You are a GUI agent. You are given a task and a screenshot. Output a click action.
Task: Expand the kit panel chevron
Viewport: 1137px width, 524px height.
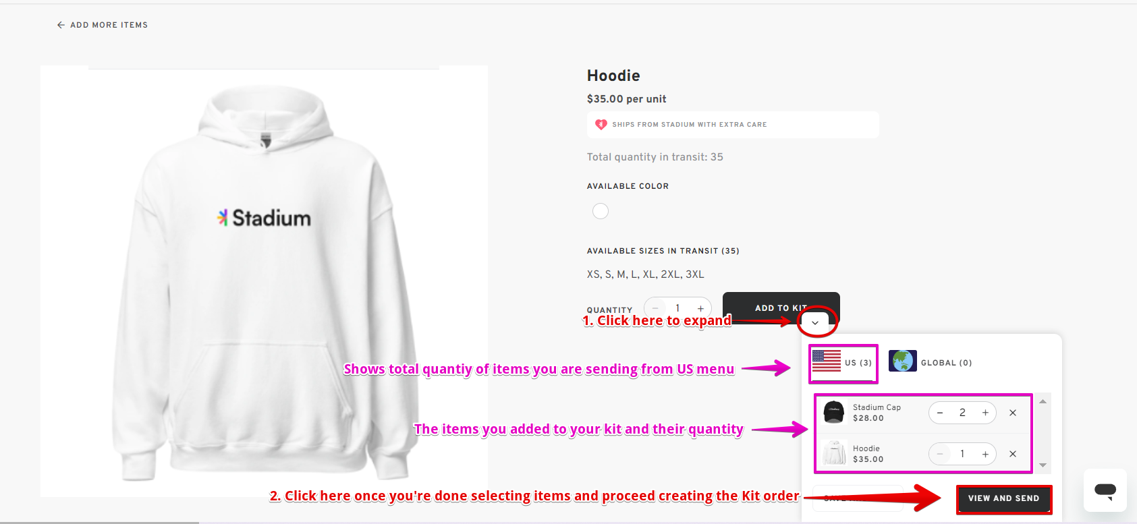click(x=815, y=322)
